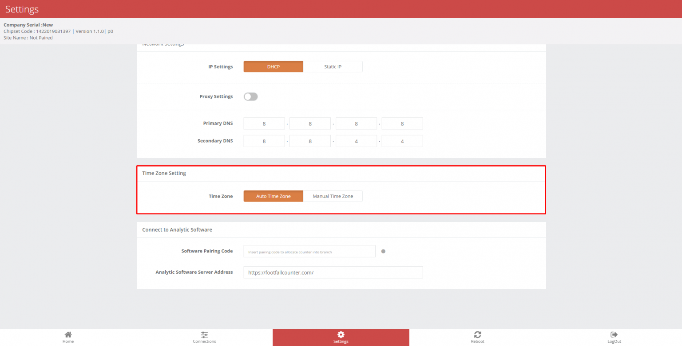Click the LogOut exit icon
682x346 pixels.
coord(614,334)
